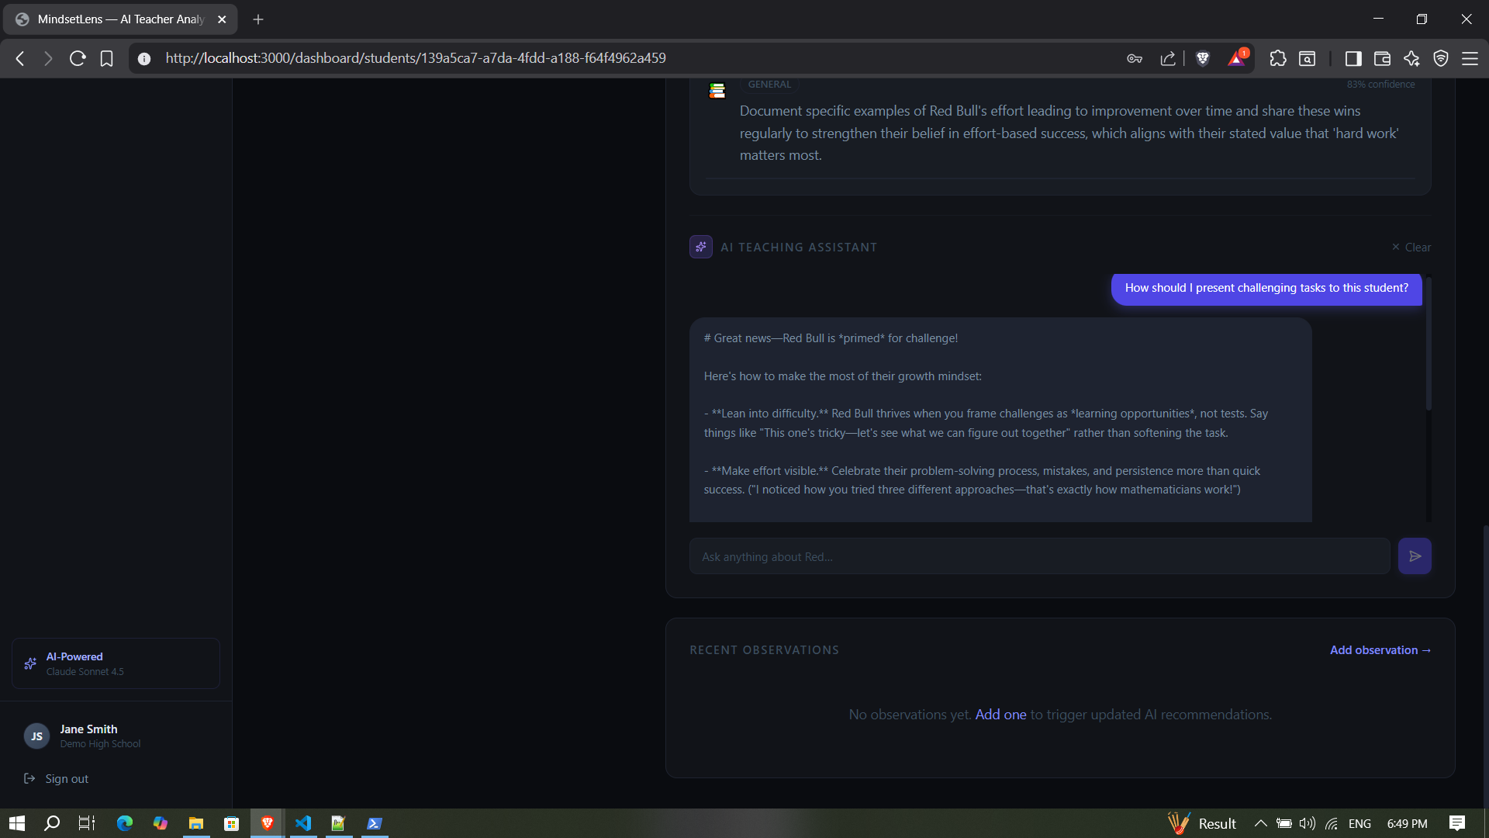
Task: Send the message with the arrow button
Action: 1415,556
